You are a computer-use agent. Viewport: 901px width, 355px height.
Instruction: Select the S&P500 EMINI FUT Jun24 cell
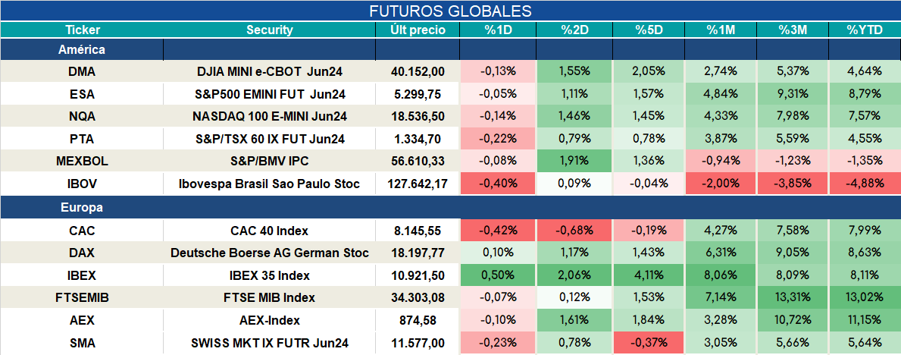pos(270,94)
